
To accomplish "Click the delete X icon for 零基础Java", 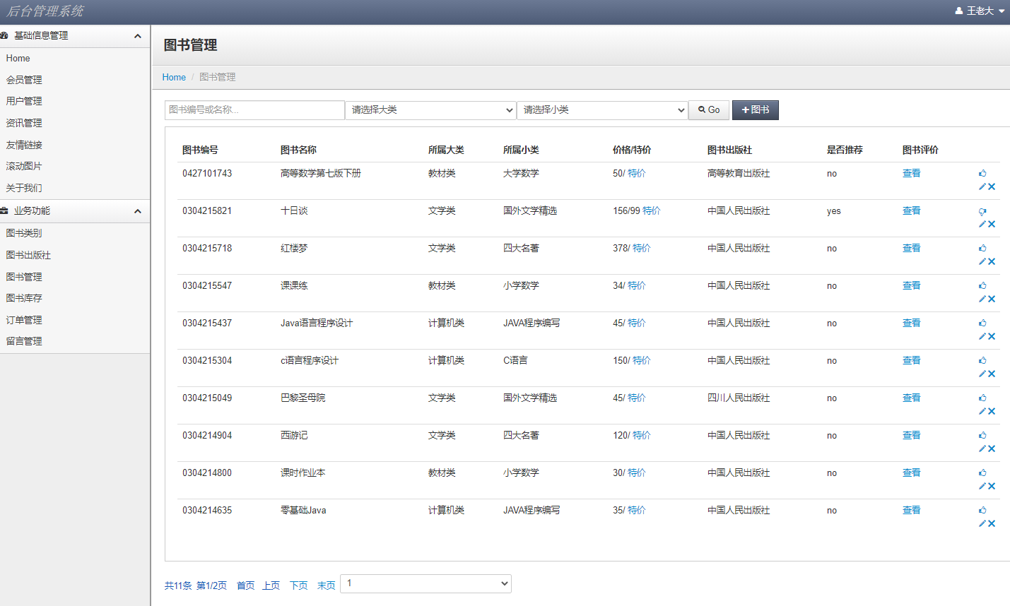I will [992, 523].
